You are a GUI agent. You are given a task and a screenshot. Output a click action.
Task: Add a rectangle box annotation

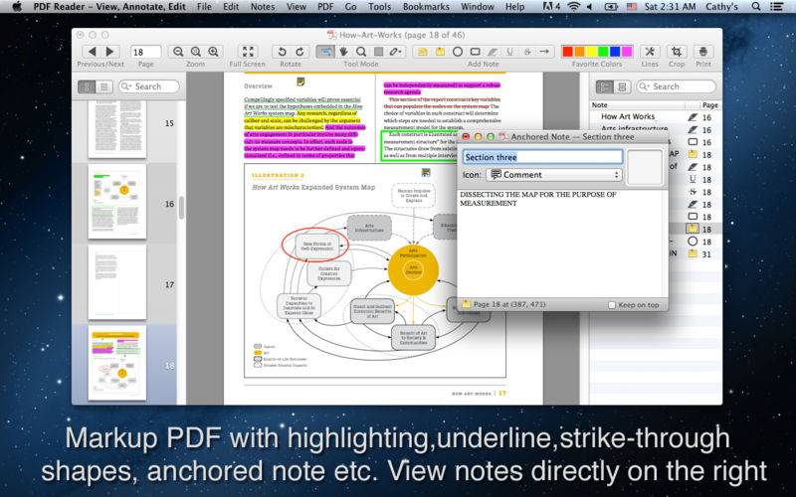pyautogui.click(x=476, y=52)
